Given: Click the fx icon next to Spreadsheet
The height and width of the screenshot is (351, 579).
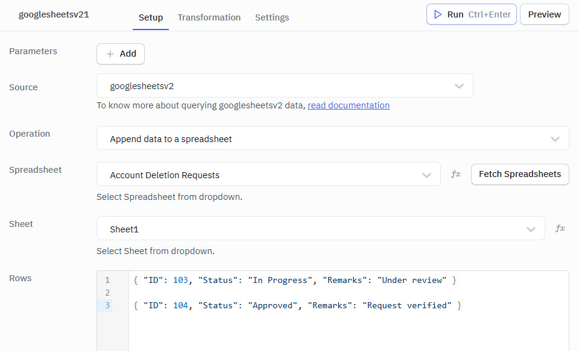Looking at the screenshot, I should point(455,174).
